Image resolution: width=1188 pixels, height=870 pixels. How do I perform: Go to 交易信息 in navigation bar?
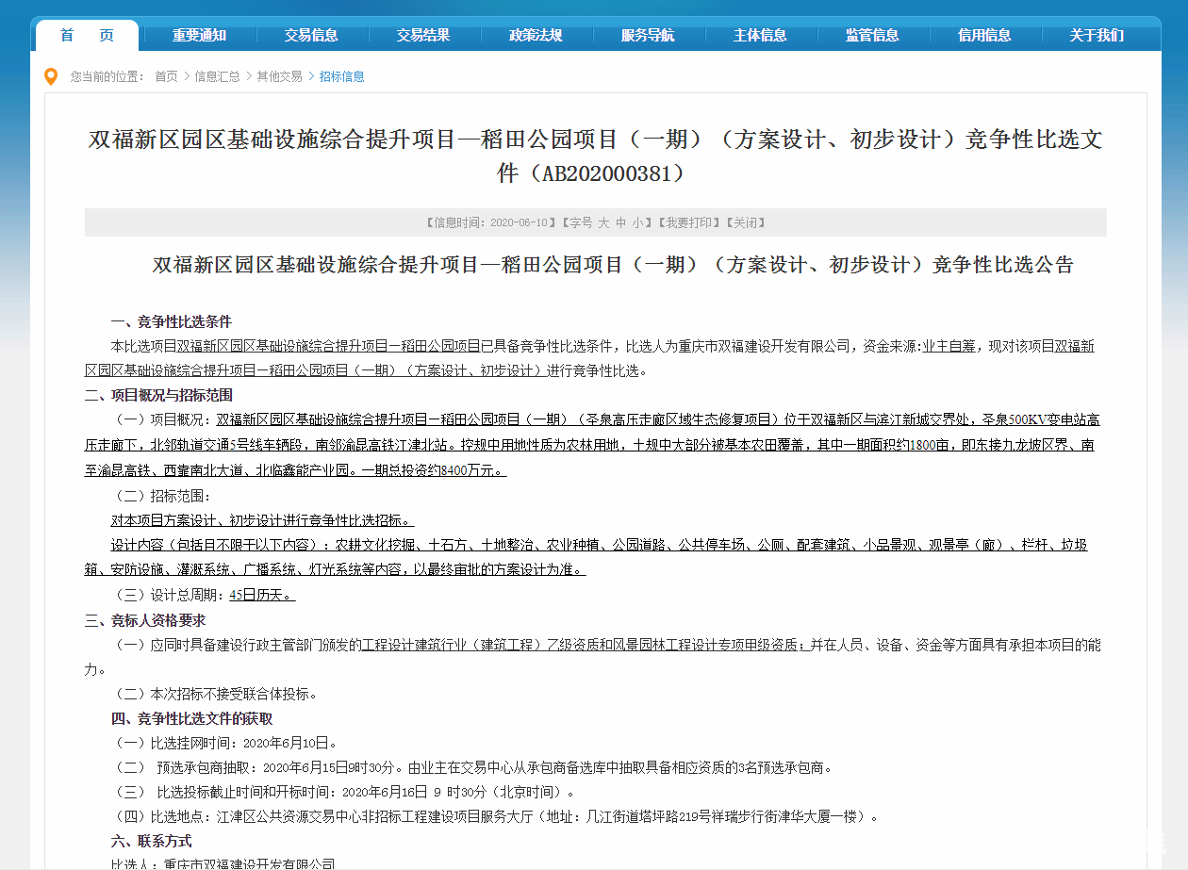point(311,36)
